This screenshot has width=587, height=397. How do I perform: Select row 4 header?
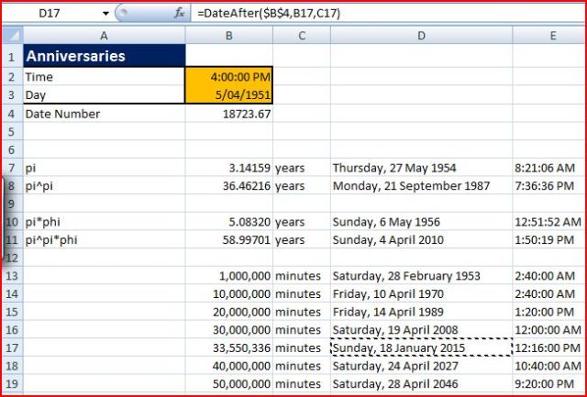pyautogui.click(x=11, y=114)
